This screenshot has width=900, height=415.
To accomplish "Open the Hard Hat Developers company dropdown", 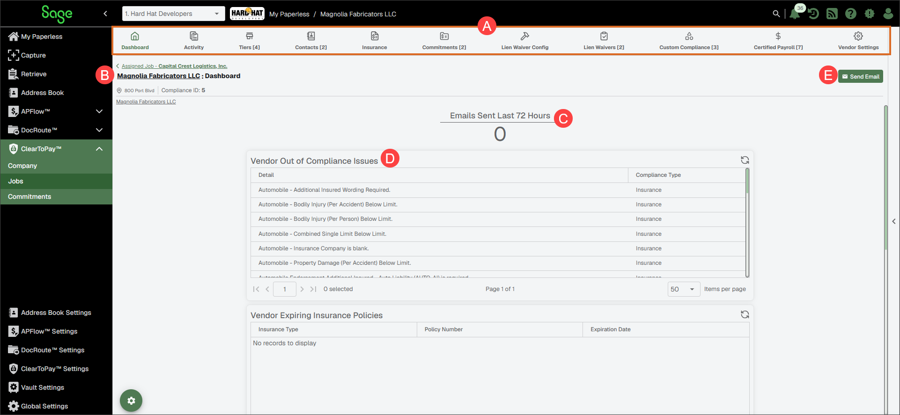I will pyautogui.click(x=173, y=14).
